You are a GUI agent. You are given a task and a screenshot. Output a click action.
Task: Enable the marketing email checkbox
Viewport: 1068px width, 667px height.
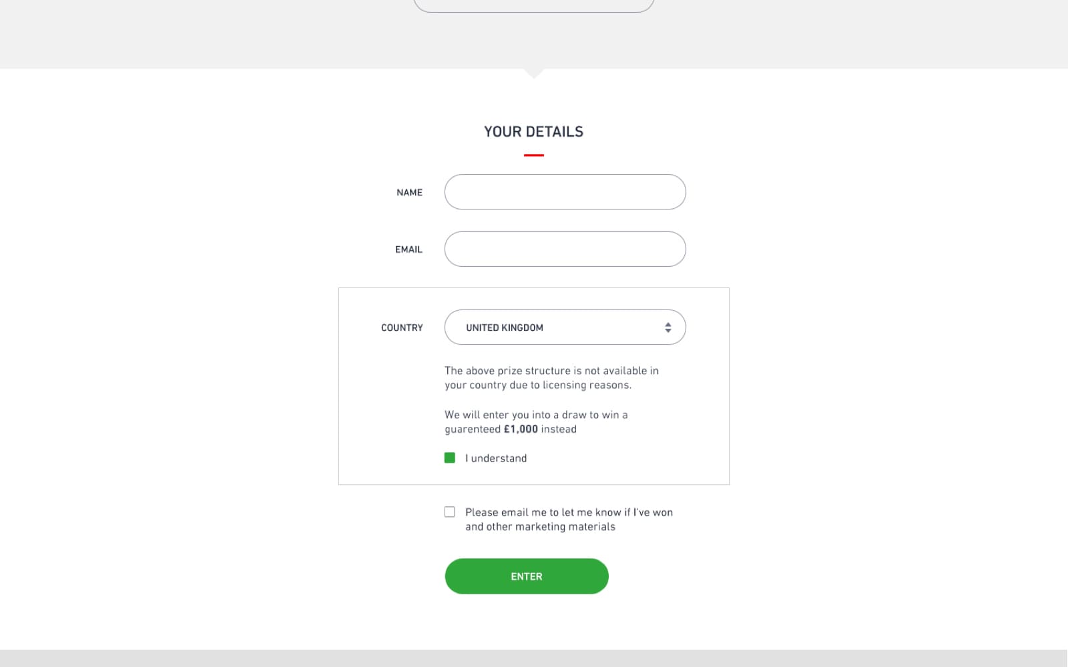[450, 512]
